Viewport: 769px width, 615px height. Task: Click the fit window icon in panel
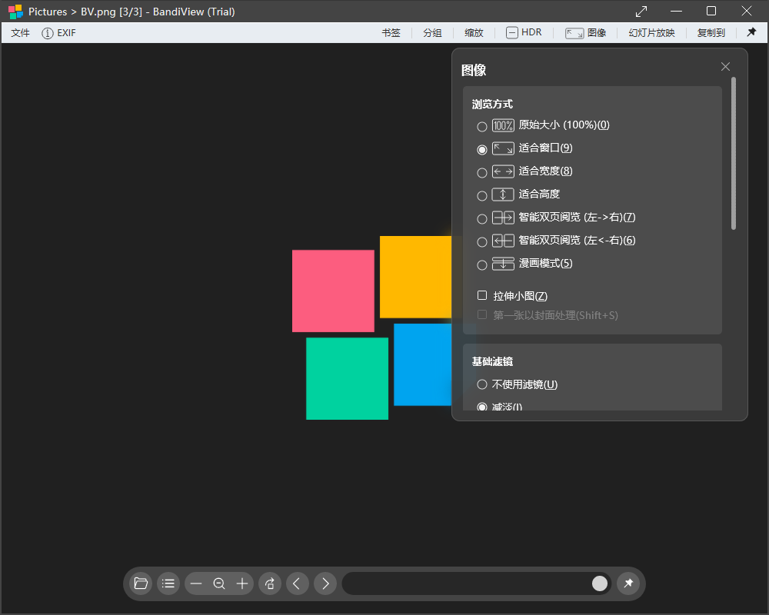point(503,148)
